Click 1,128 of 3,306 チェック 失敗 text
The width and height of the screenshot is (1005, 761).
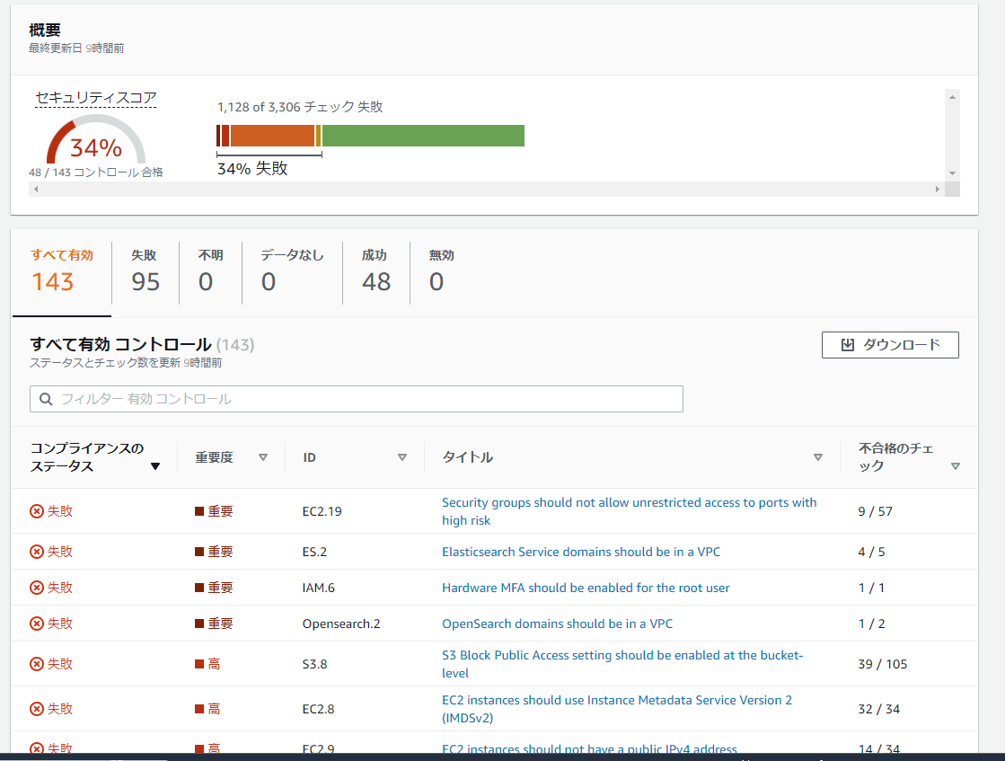[300, 106]
